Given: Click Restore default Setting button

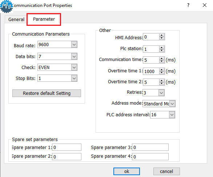Looking at the screenshot, I should pos(47,93).
